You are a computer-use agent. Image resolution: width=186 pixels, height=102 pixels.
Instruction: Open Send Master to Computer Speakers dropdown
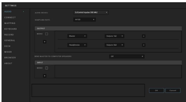tap(127, 56)
